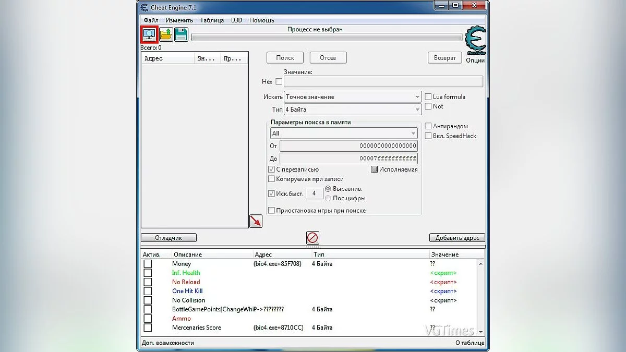Click the scan progress bar

pyautogui.click(x=327, y=38)
